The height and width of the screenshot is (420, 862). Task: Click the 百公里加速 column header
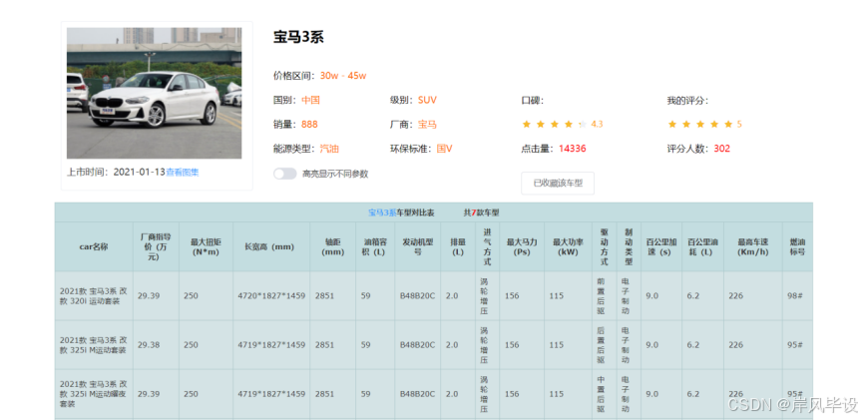tap(661, 246)
